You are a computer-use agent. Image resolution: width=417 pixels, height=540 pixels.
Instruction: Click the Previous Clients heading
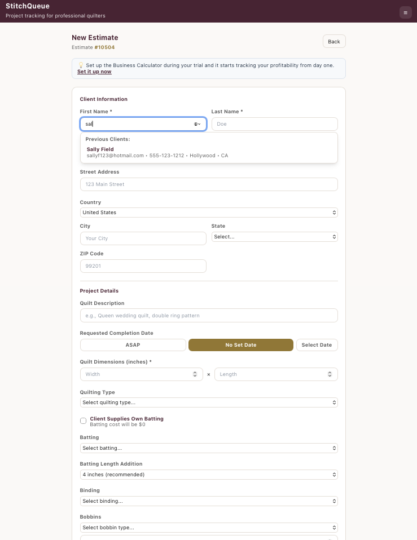point(108,139)
